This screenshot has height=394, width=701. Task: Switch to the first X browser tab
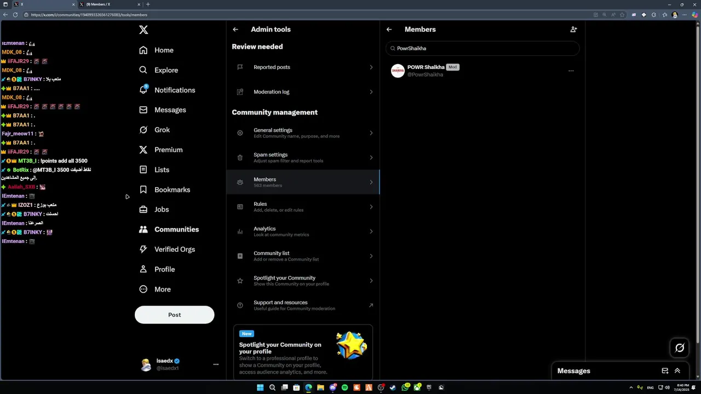(44, 4)
